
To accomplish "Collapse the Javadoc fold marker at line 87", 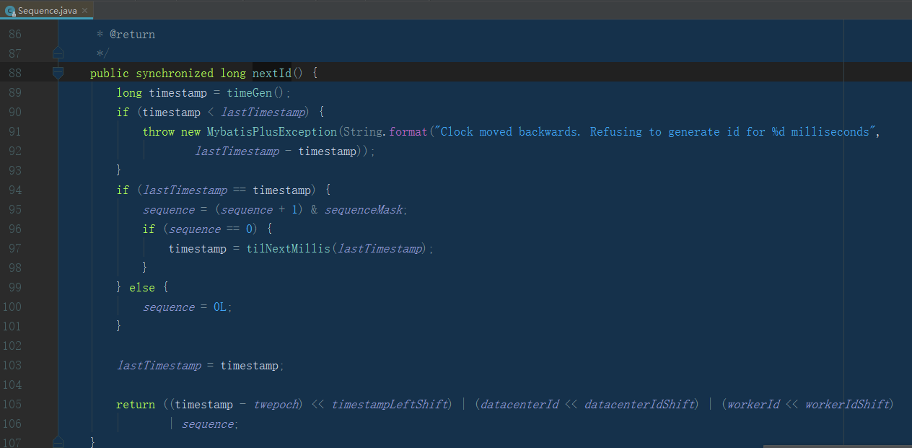I will click(x=58, y=53).
